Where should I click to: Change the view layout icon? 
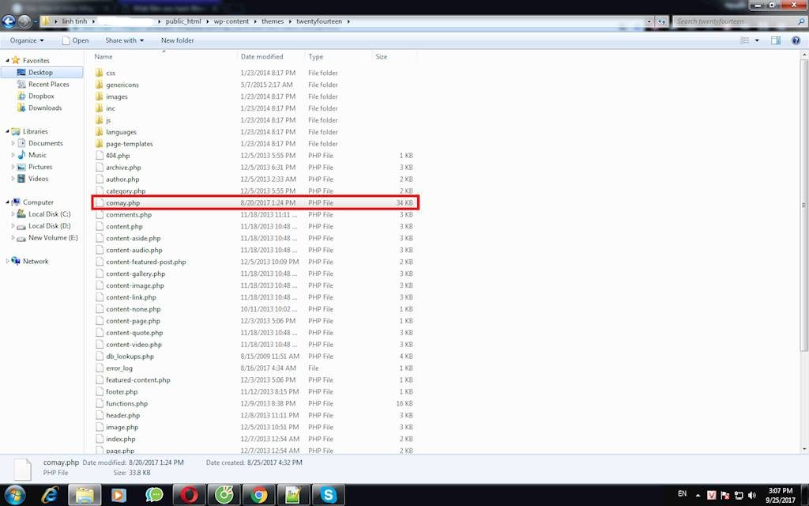(744, 40)
